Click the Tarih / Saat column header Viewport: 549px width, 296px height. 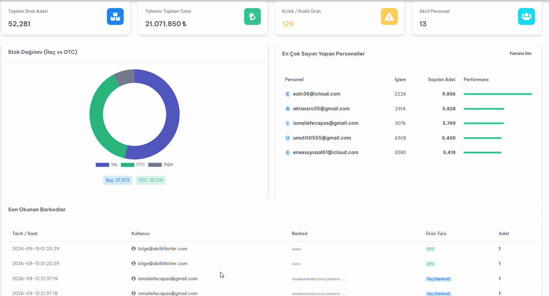pos(25,234)
